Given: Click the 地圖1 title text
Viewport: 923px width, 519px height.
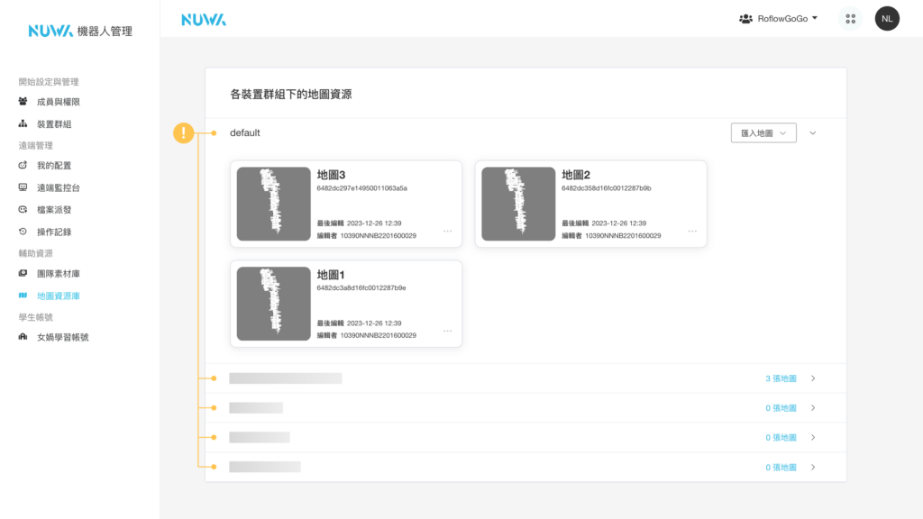Looking at the screenshot, I should coord(331,275).
